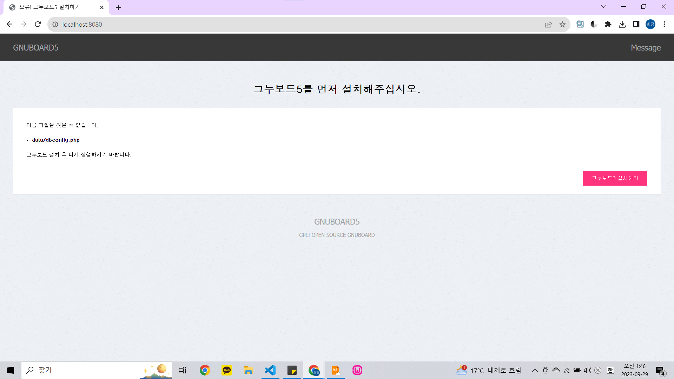Open the WampServer pink W icon
674x379 pixels.
357,370
